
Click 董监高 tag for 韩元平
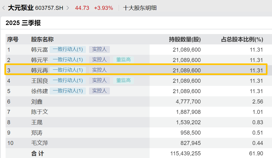[123, 60]
